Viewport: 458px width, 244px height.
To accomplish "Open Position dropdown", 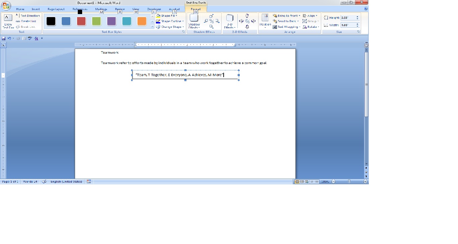I will point(265,22).
